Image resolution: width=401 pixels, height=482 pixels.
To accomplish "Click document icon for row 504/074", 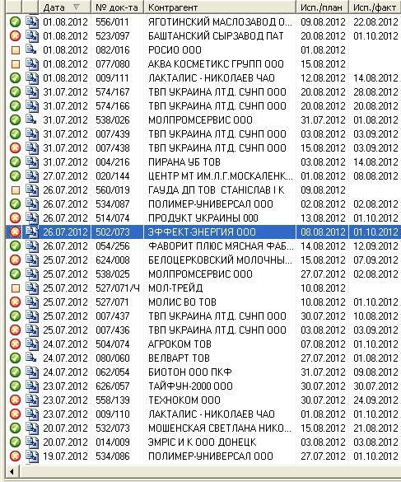I will 32,344.
